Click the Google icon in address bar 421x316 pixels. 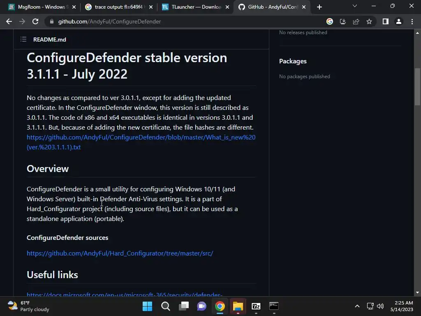330,21
